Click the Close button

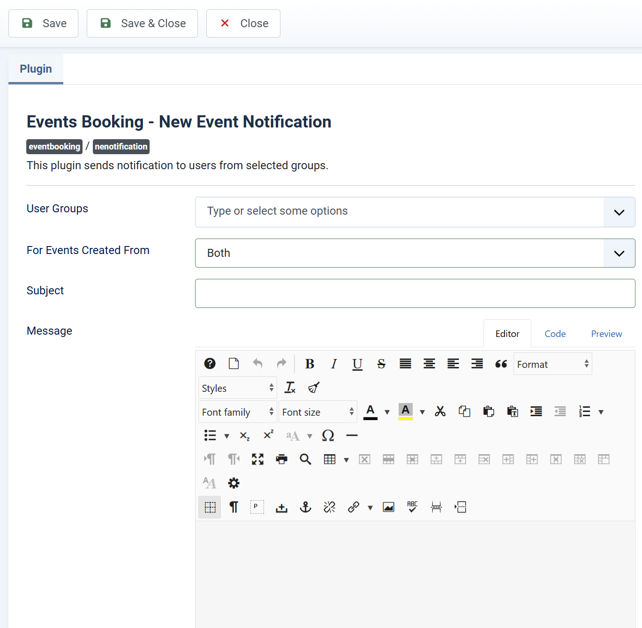(243, 23)
